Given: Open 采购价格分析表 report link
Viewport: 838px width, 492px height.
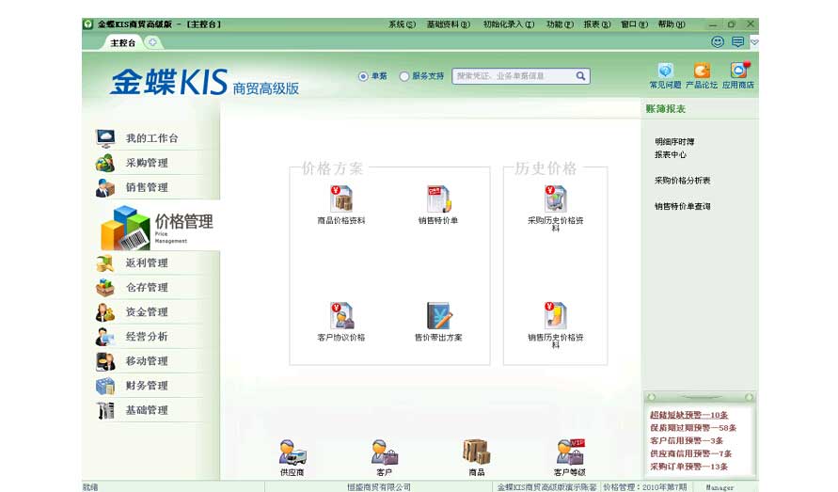Looking at the screenshot, I should (682, 180).
